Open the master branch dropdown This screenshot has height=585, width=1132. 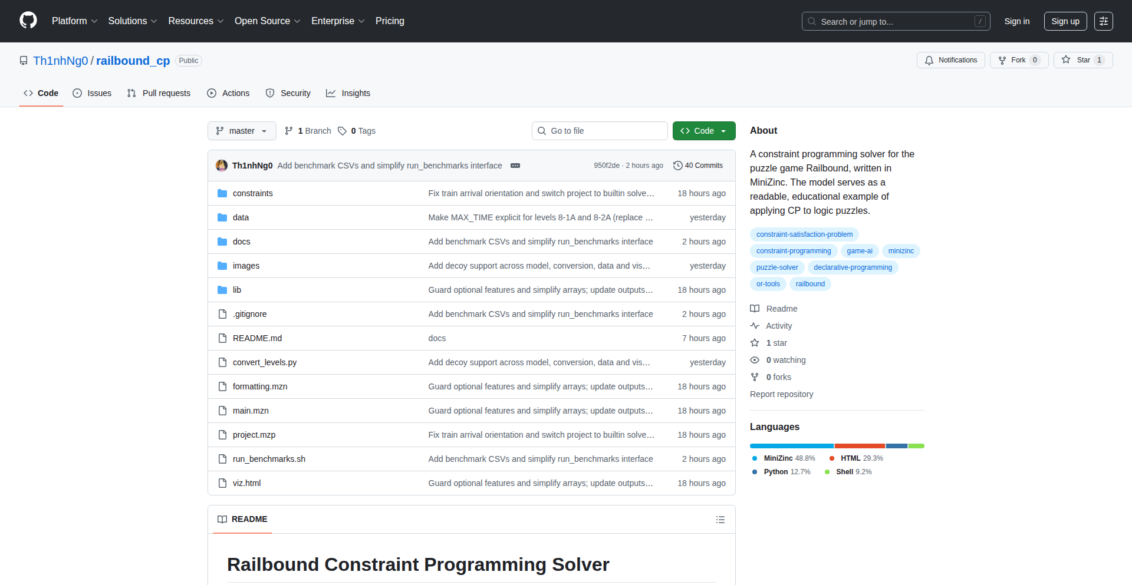(x=242, y=131)
